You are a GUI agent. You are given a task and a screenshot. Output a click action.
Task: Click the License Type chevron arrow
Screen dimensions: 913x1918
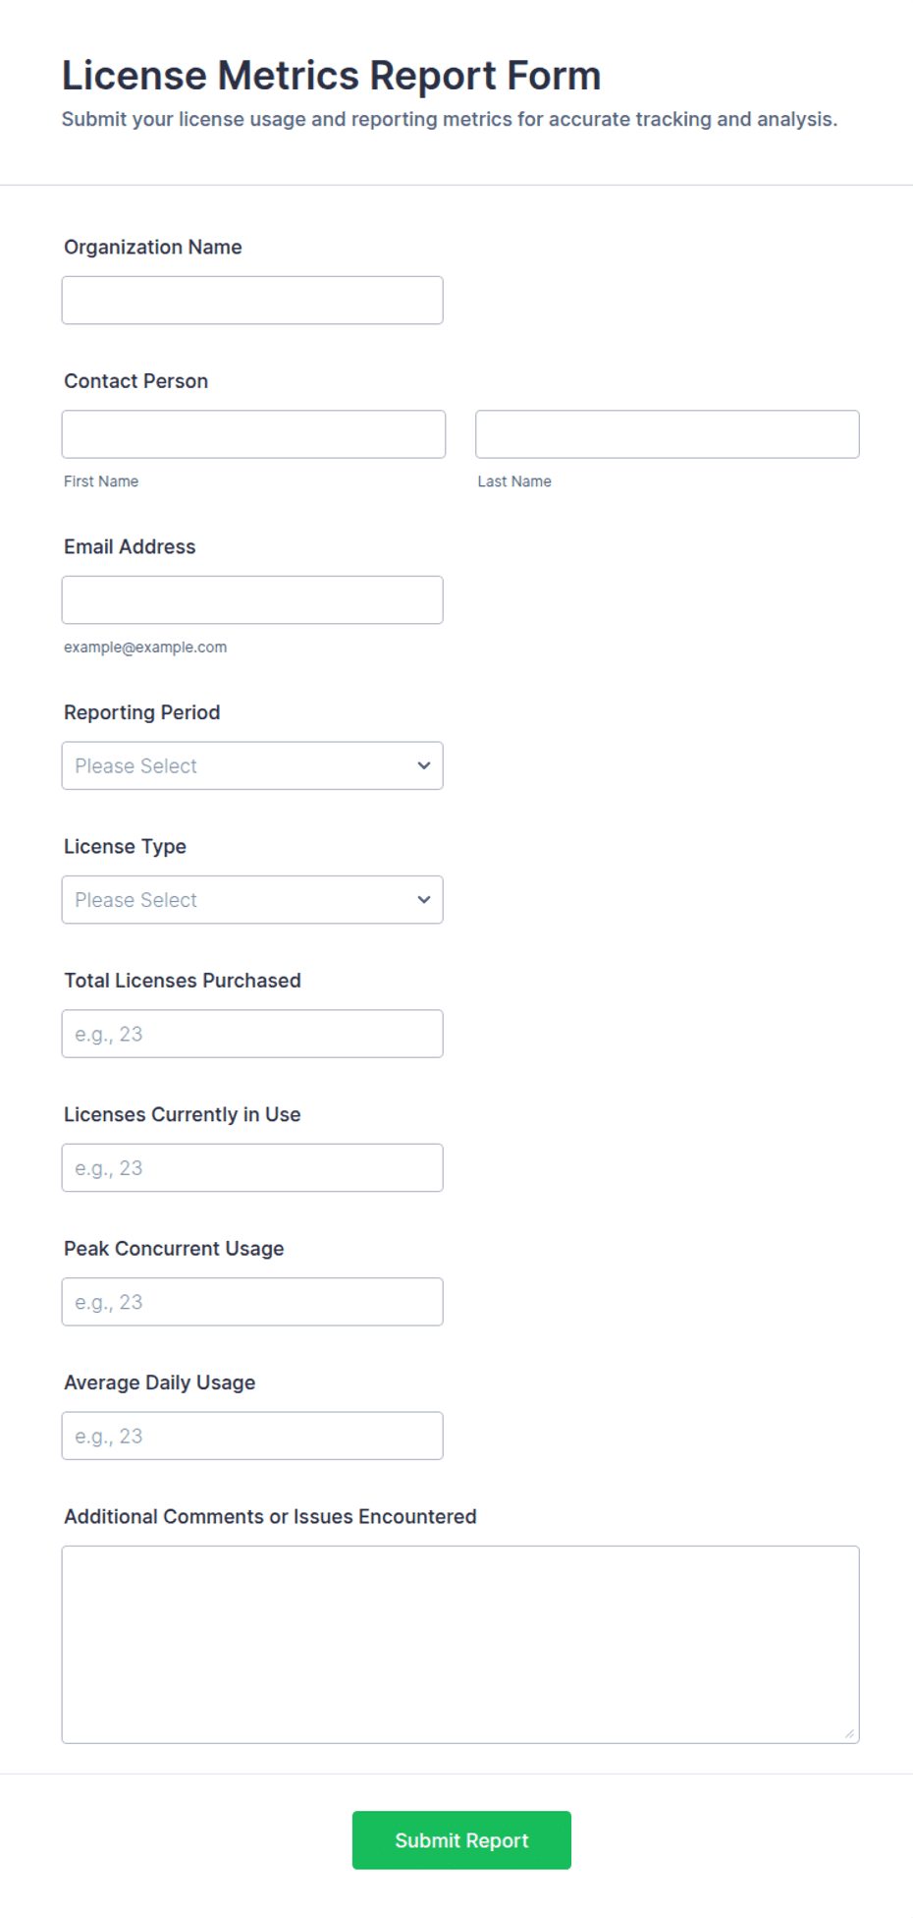click(424, 900)
